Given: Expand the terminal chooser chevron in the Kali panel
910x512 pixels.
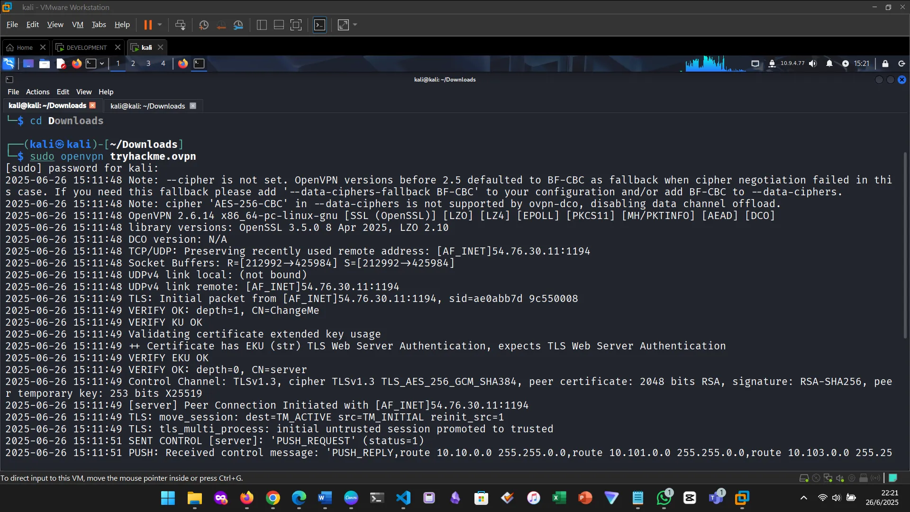Looking at the screenshot, I should coord(102,63).
